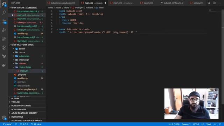The image size is (224, 126).
Task: Open harbor-playbook.yml in the tree
Action: pyautogui.click(x=27, y=89)
